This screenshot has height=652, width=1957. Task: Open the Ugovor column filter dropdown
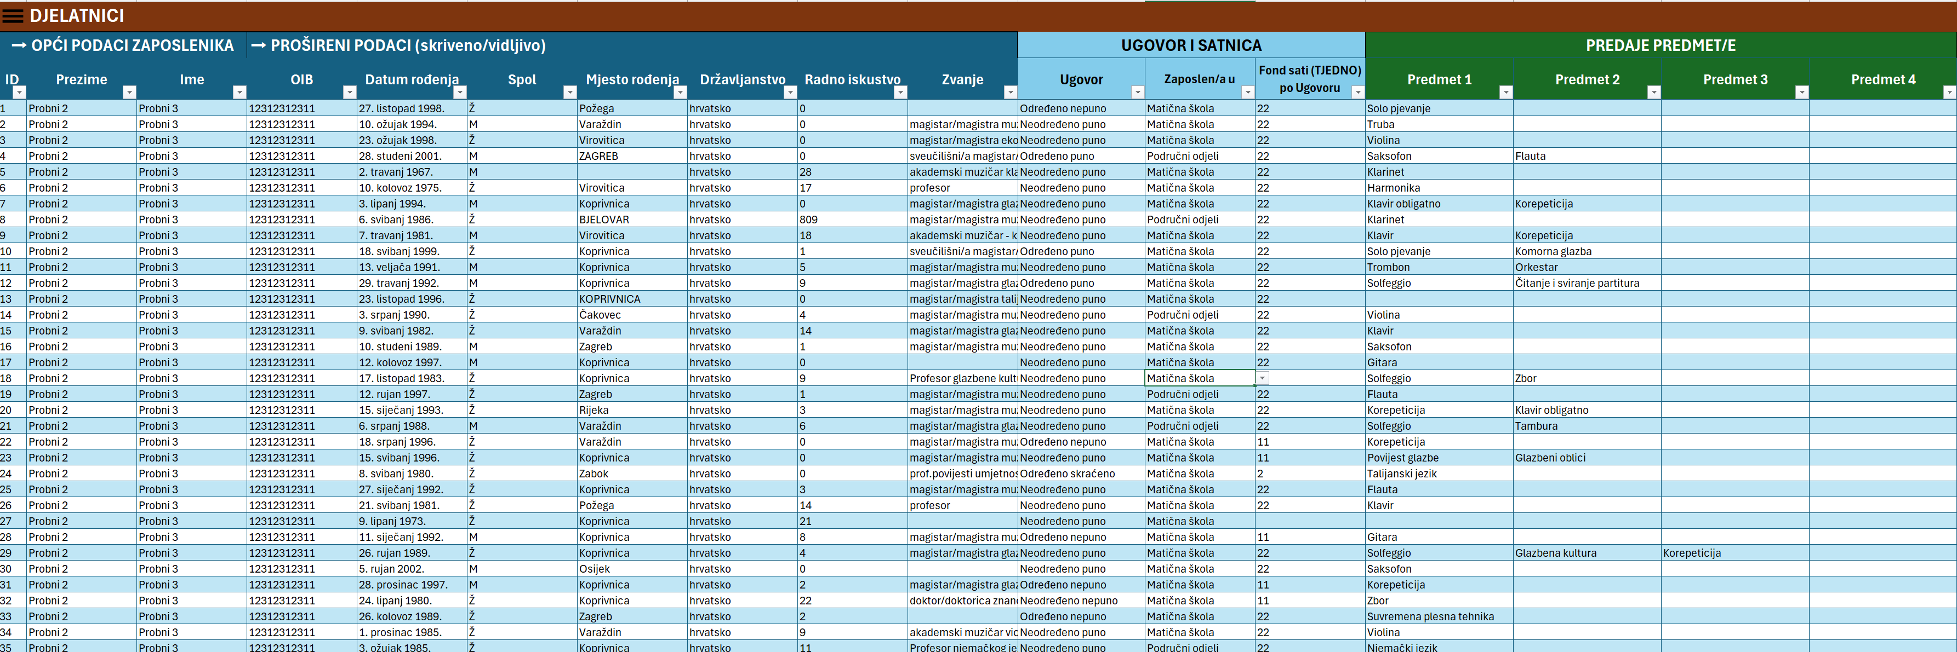pos(1137,92)
